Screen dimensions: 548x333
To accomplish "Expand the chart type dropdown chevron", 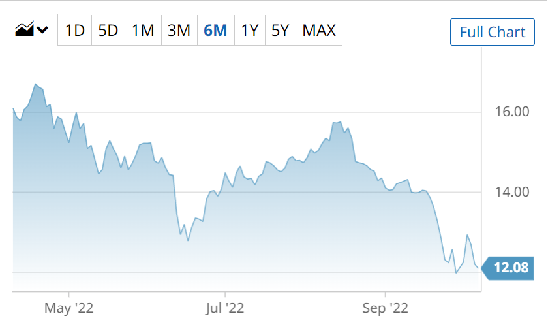I will coord(43,30).
